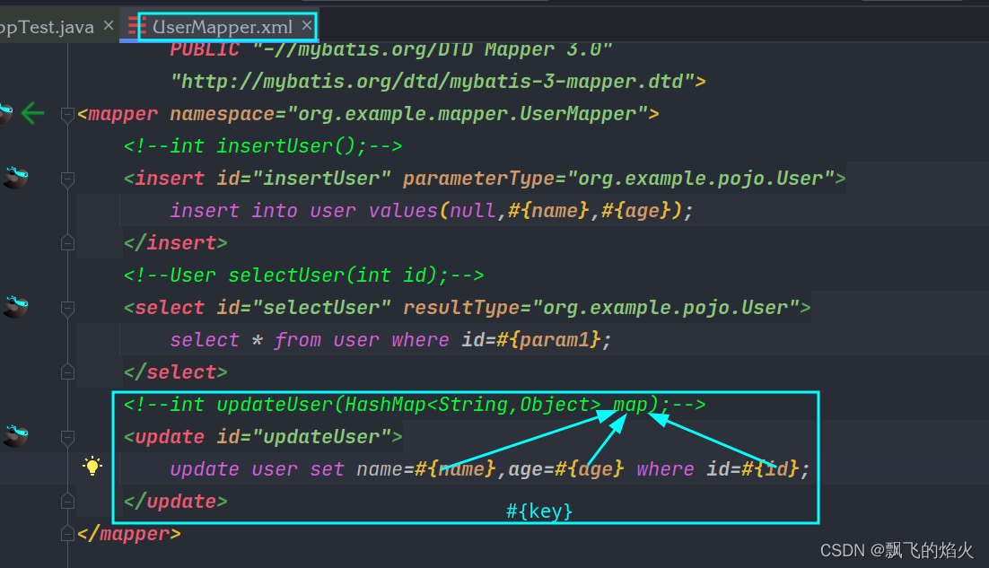
Task: Click the PUBLIC DTD Mapper 3.0 declaration line
Action: coord(391,49)
